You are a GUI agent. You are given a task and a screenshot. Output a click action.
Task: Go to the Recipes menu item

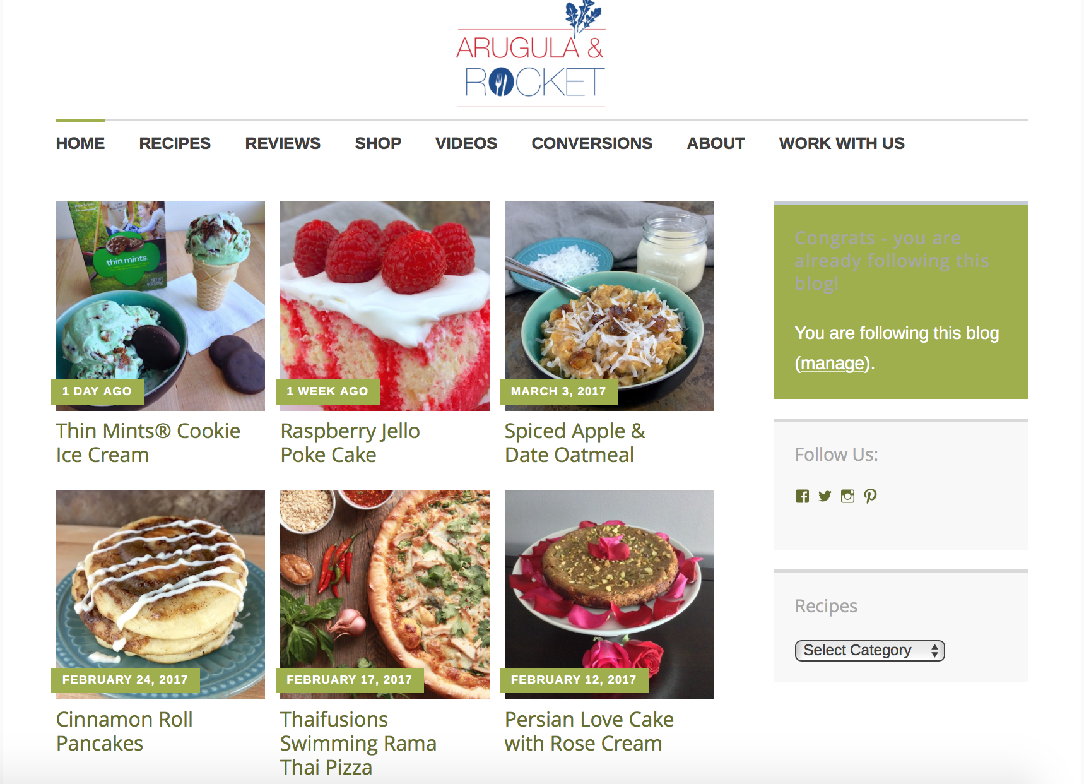(175, 143)
